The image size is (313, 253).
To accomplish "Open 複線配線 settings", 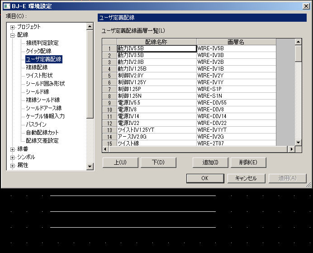I will click(x=37, y=67).
